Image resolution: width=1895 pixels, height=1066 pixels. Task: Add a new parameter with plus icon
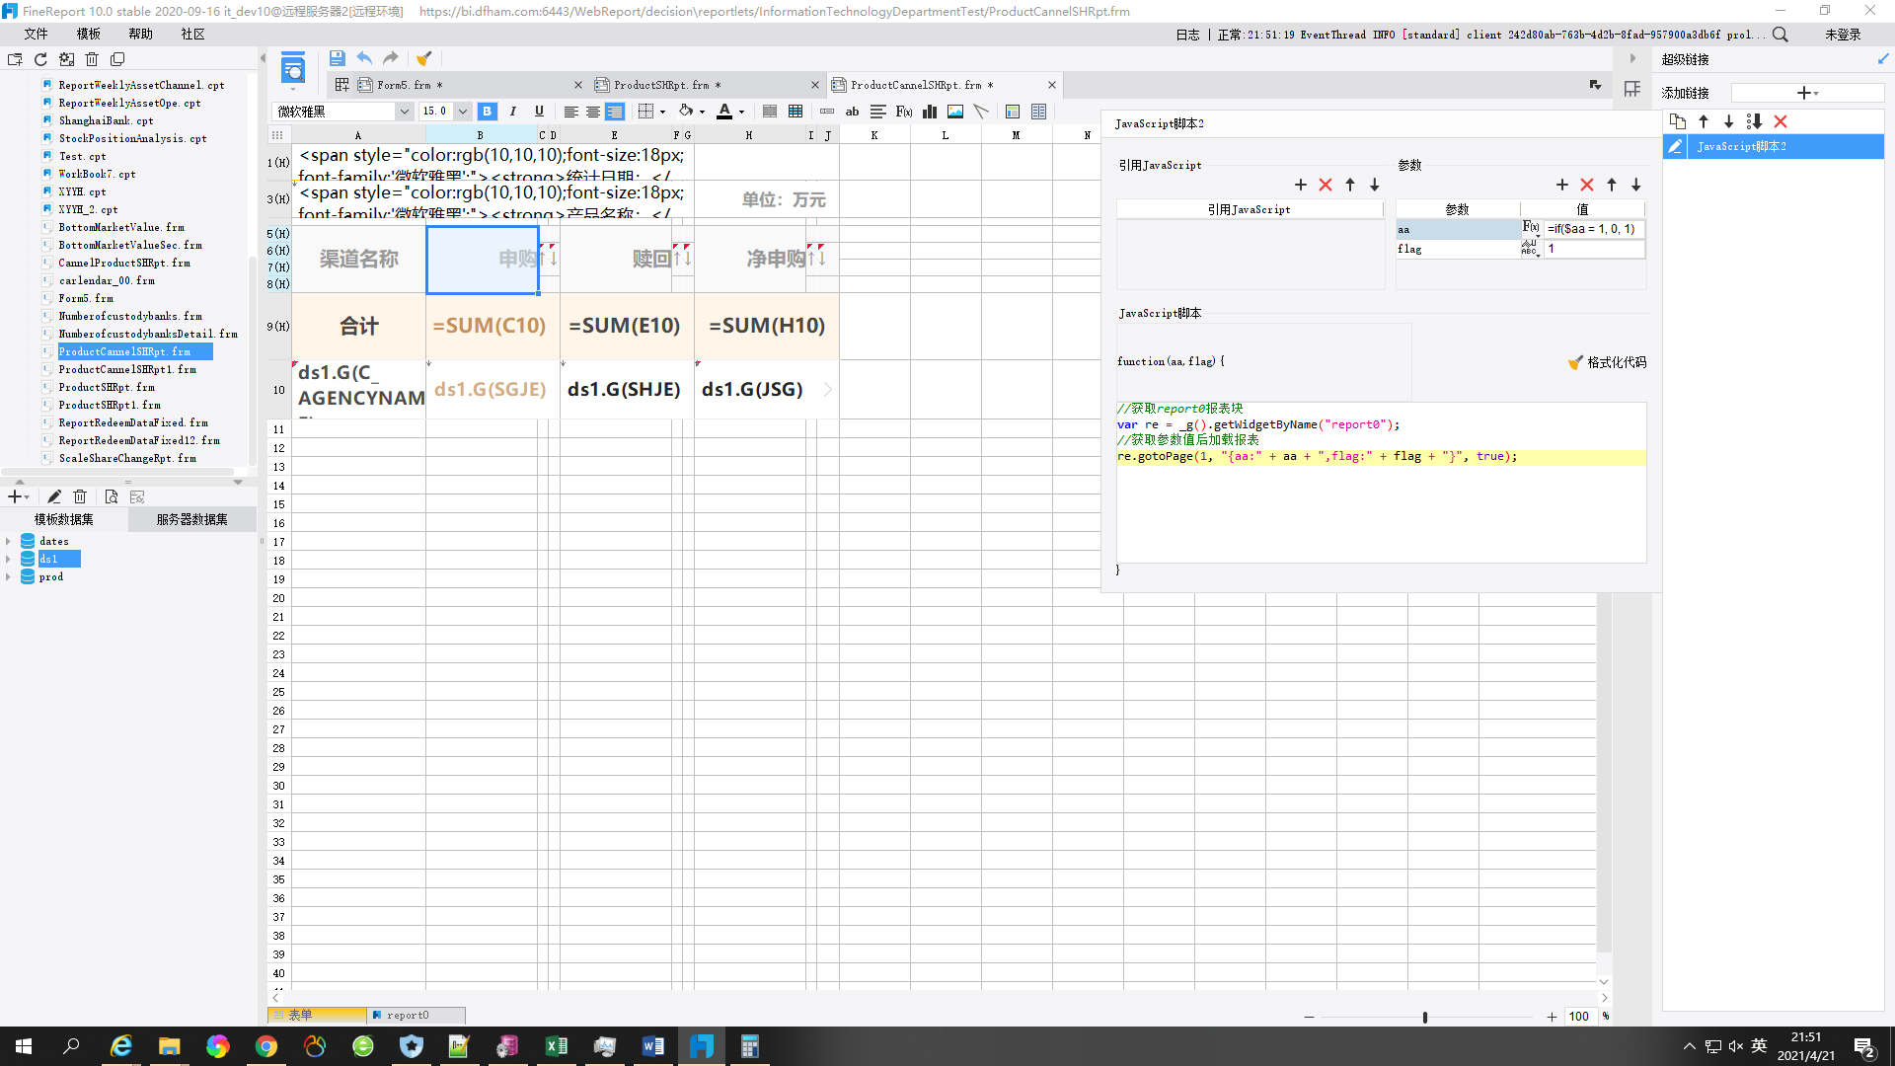tap(1561, 185)
